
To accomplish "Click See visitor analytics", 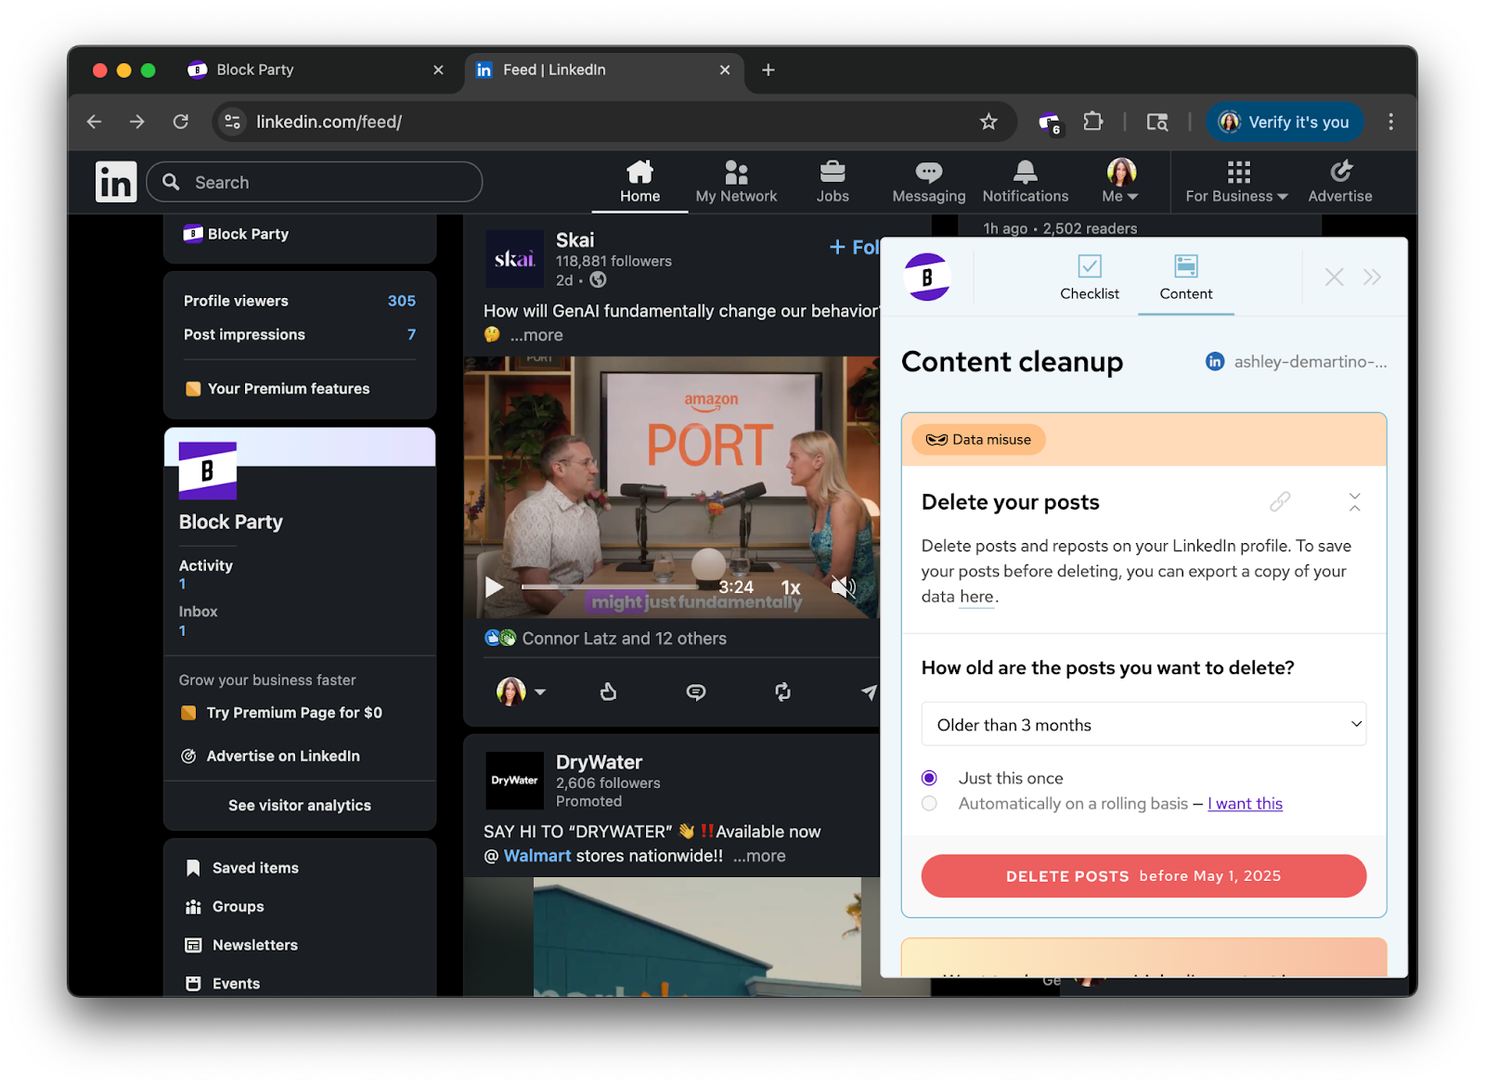I will point(300,806).
